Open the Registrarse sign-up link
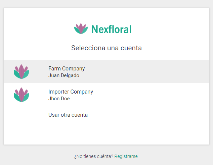213x165 pixels. tap(126, 156)
